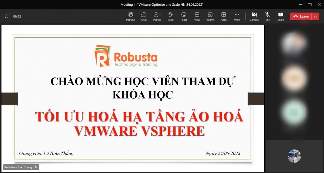Click the meeting title in the title bar
324x173 pixels.
(x=162, y=5)
